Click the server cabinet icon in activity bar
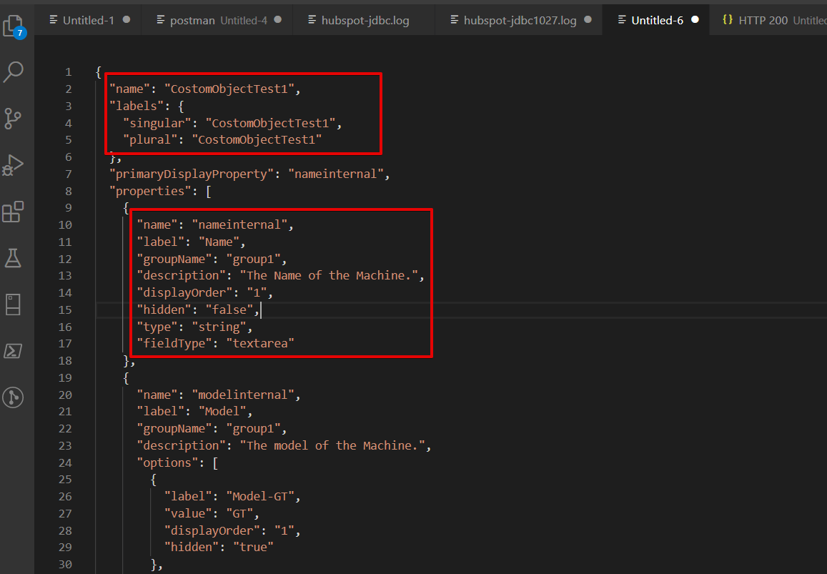Viewport: 827px width, 574px height. click(13, 305)
